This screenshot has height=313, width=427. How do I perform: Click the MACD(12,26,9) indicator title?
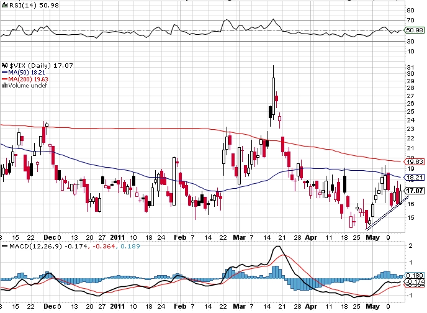[x=36, y=247]
